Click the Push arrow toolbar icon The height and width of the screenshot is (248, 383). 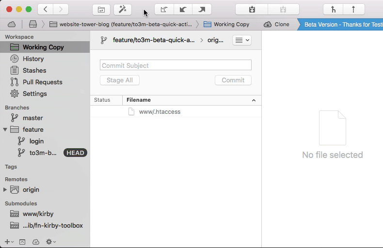pos(202,9)
